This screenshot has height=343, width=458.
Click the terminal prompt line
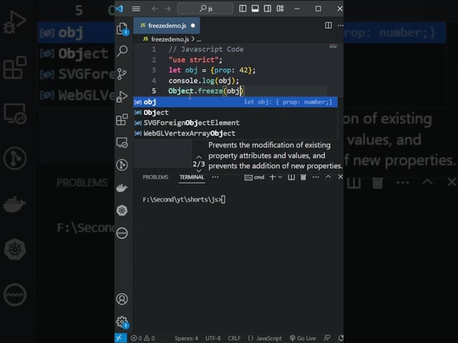coord(184,199)
